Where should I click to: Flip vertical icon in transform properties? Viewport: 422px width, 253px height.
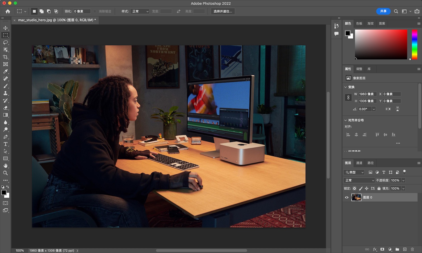pyautogui.click(x=397, y=109)
